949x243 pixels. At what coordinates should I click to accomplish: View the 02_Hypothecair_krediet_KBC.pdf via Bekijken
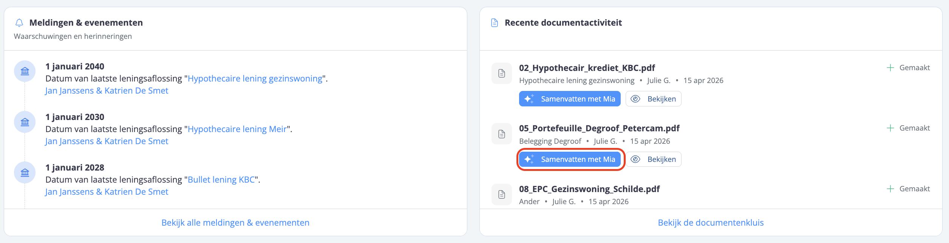tap(654, 99)
